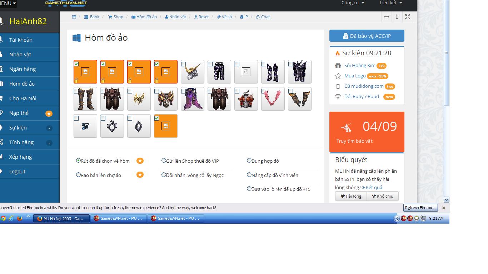Viewport: 488px width, 274px height.
Task: Toggle the fullscreen icon in the toolbar
Action: tap(408, 17)
